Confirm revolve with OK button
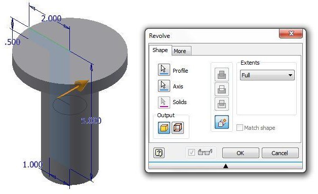The image size is (318, 194). (x=241, y=153)
